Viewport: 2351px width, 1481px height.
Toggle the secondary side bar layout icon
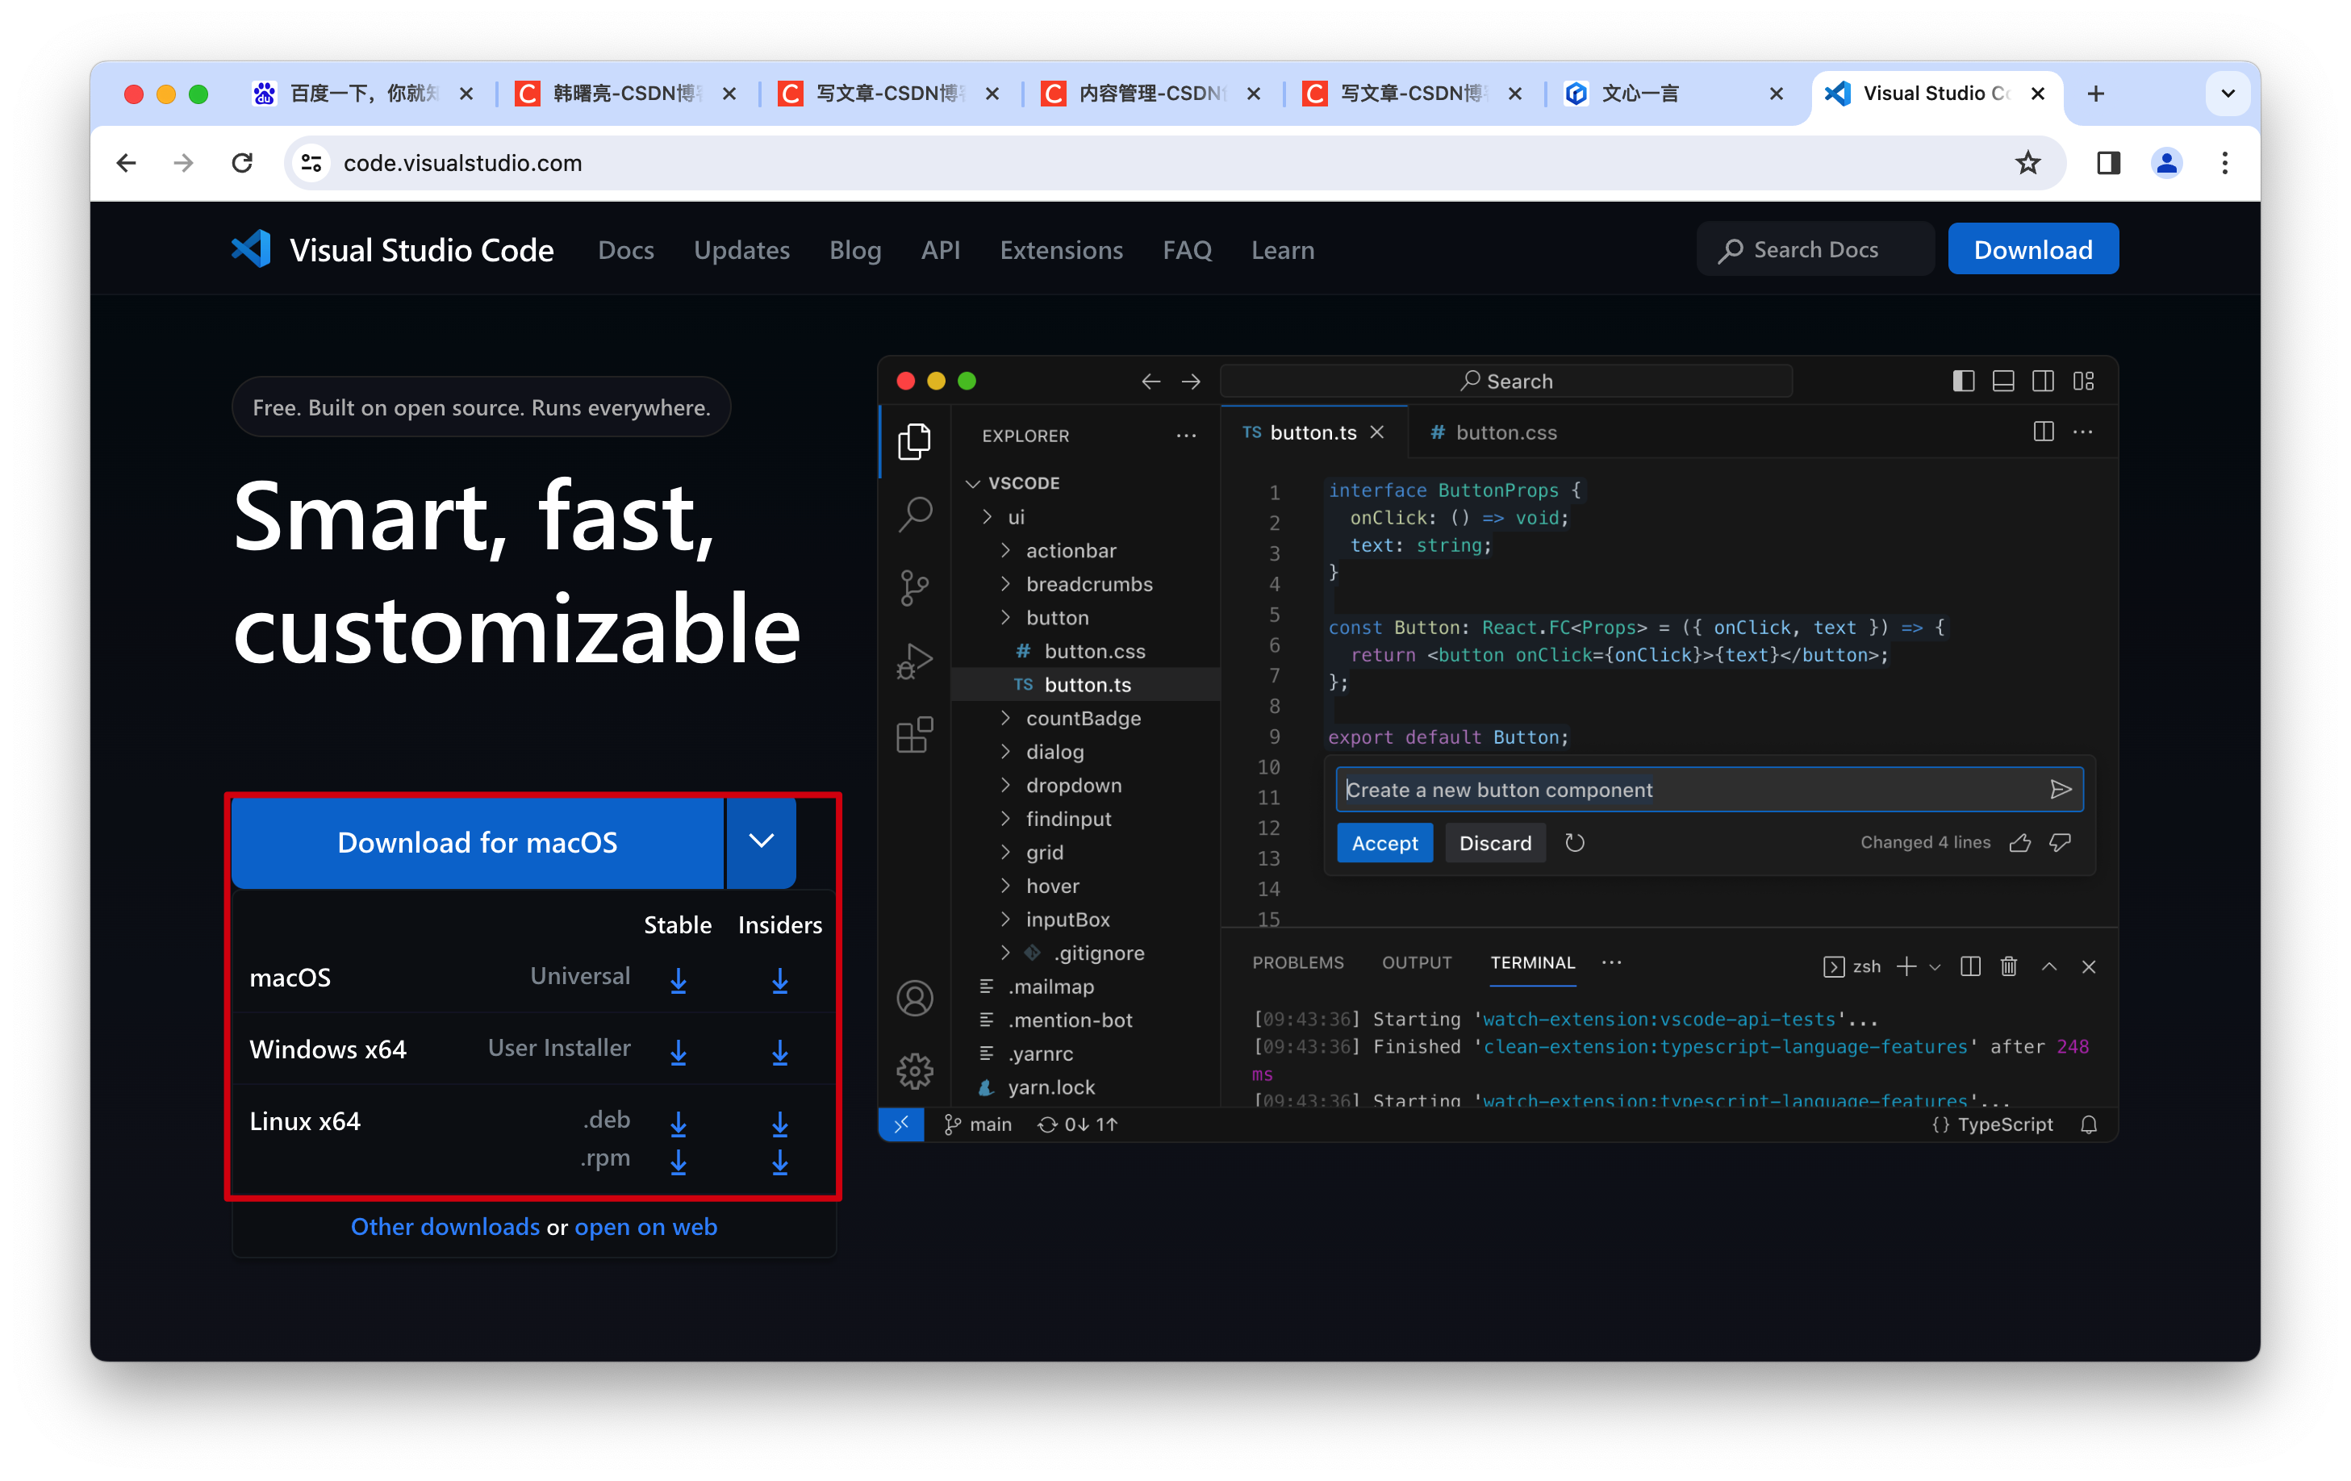click(x=2043, y=381)
